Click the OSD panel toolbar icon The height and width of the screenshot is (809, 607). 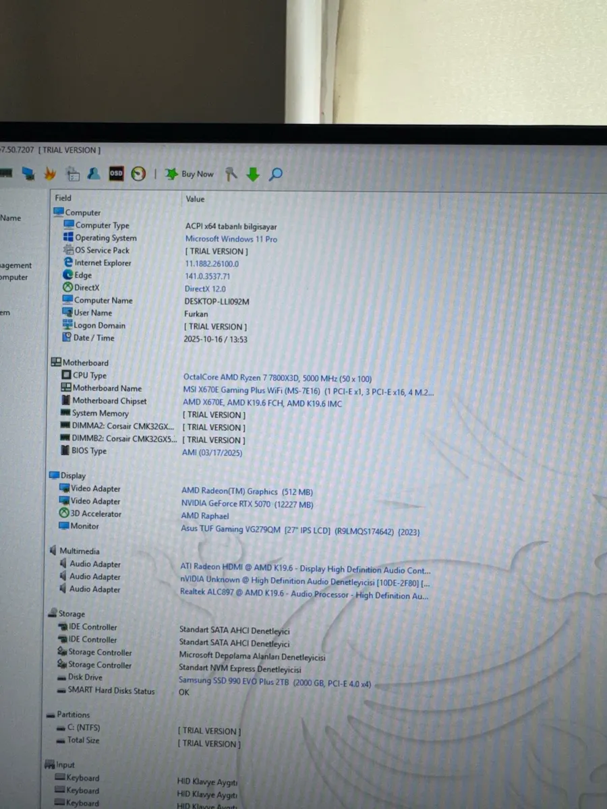116,173
